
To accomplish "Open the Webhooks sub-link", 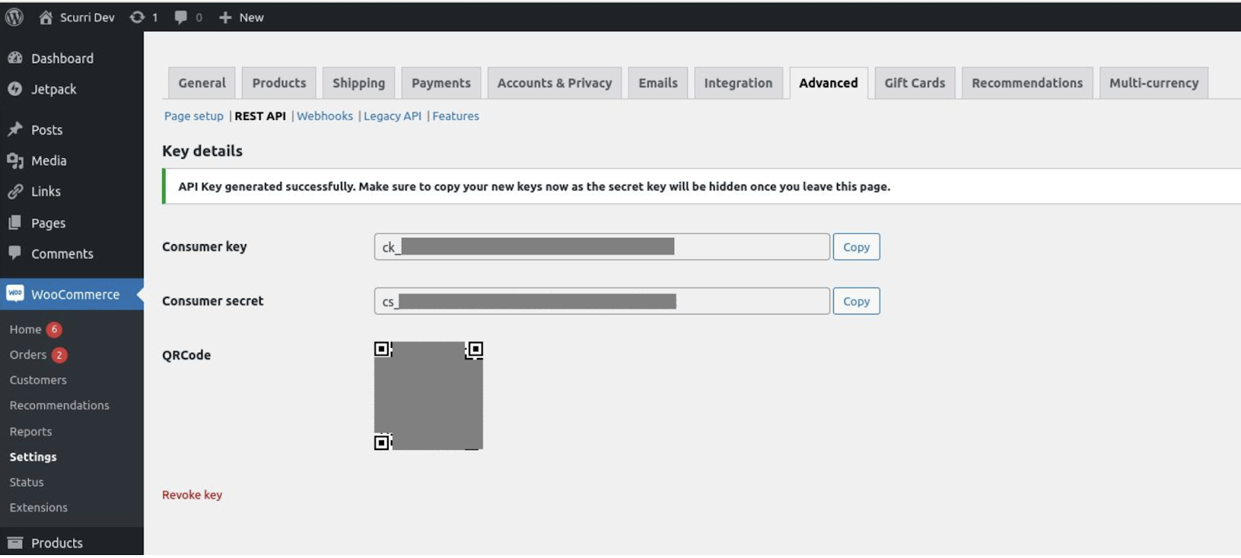I will point(325,116).
